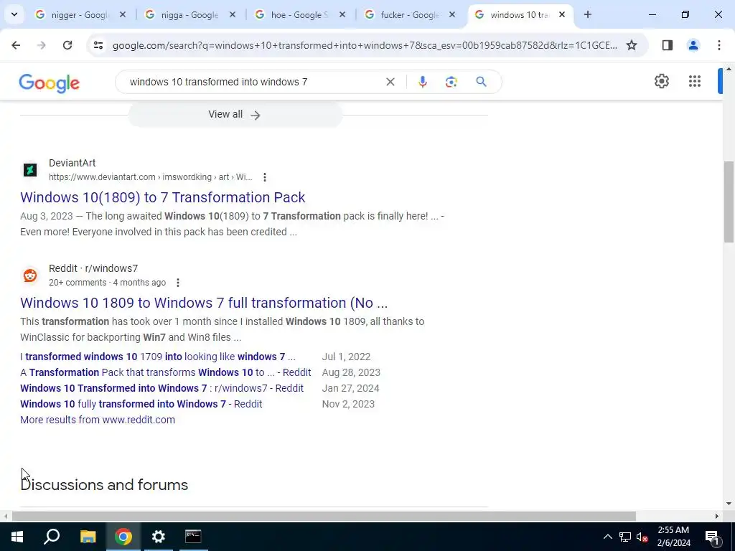
Task: Click the scroll down arrow
Action: coord(729,504)
